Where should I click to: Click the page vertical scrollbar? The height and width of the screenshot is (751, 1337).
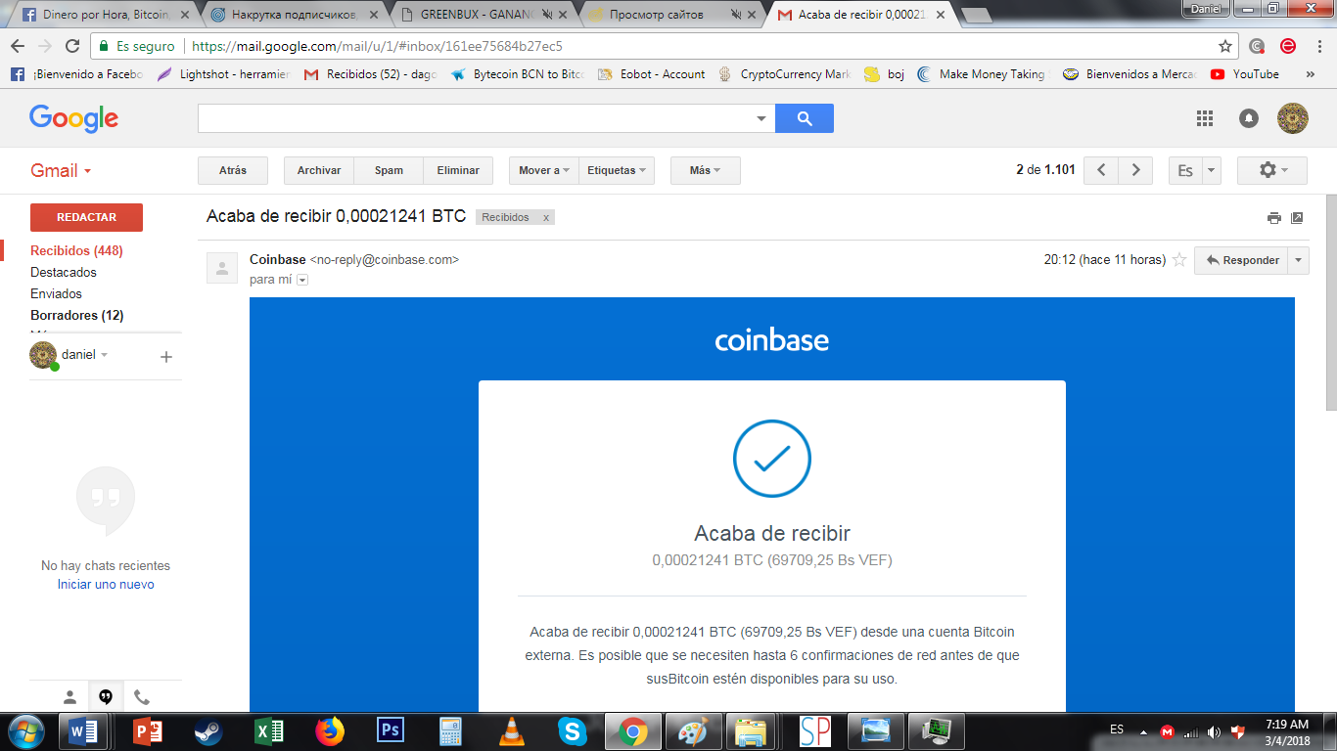(1330, 303)
